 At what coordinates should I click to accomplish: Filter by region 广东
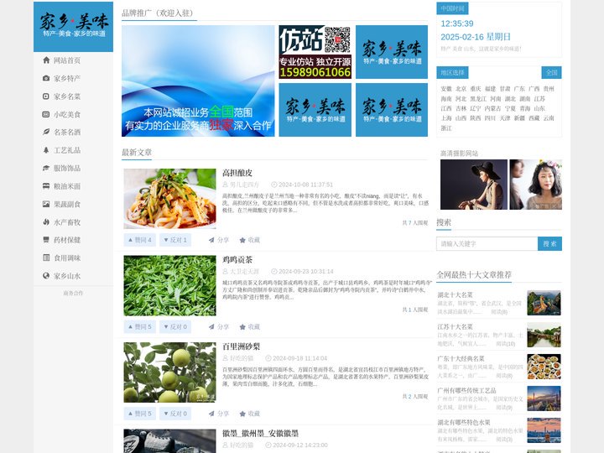coord(519,89)
